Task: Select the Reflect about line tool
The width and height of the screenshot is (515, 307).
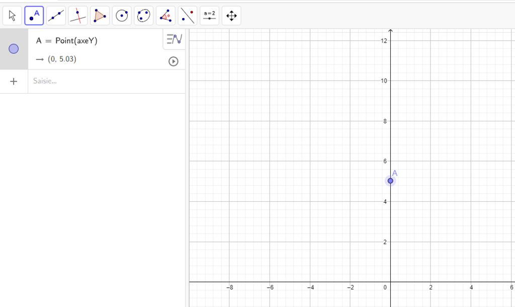Action: 188,16
